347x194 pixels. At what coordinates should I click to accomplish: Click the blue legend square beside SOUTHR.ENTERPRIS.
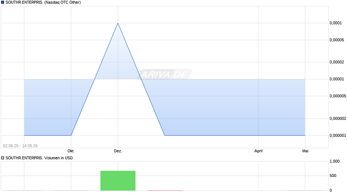point(3,3)
